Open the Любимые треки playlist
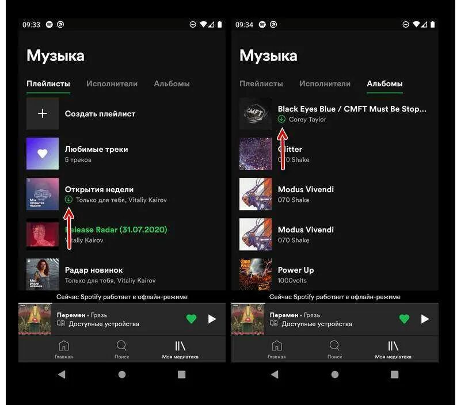Viewport: 457px width, 405px height. [122, 154]
